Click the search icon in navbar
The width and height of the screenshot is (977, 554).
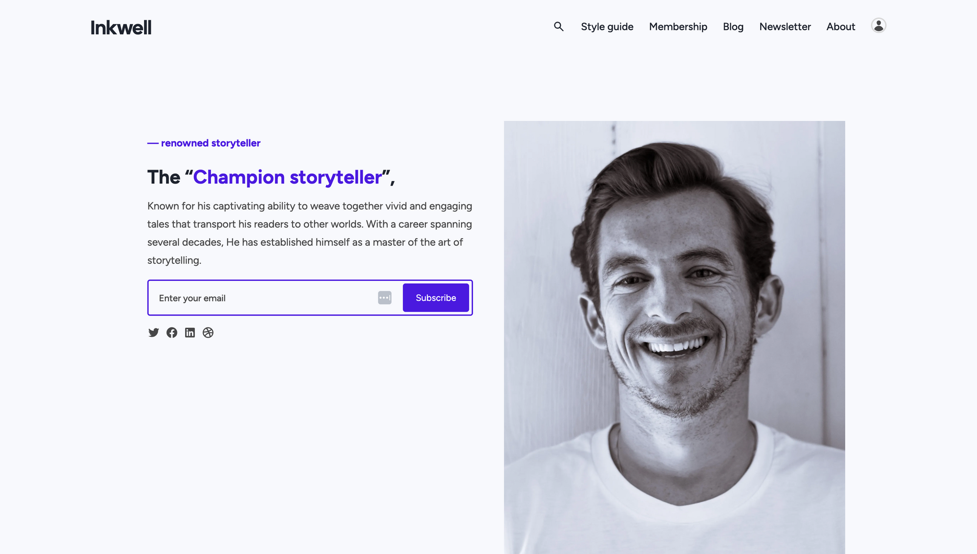(558, 26)
